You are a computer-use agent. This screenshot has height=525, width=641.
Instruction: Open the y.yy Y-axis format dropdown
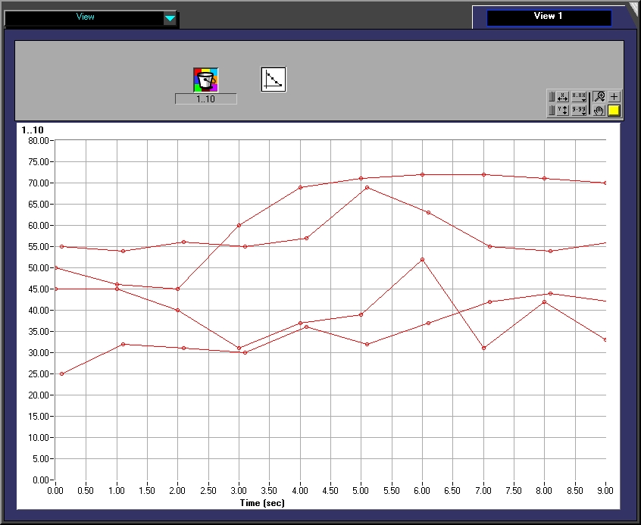[579, 111]
